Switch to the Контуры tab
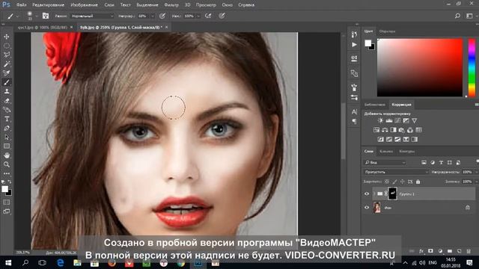Viewport: 479px width, 269px height. click(407, 151)
